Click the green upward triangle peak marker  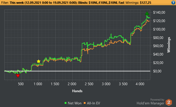tap(147, 13)
